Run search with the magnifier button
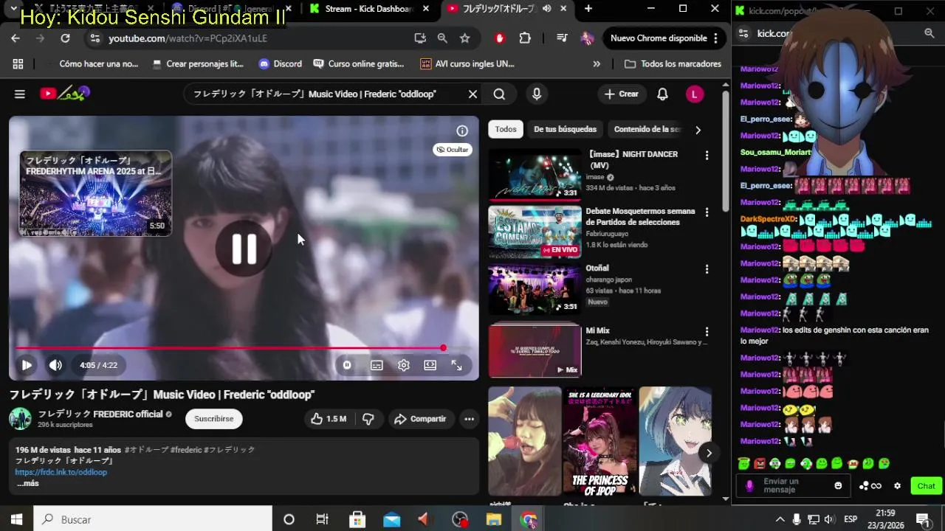 tap(499, 94)
